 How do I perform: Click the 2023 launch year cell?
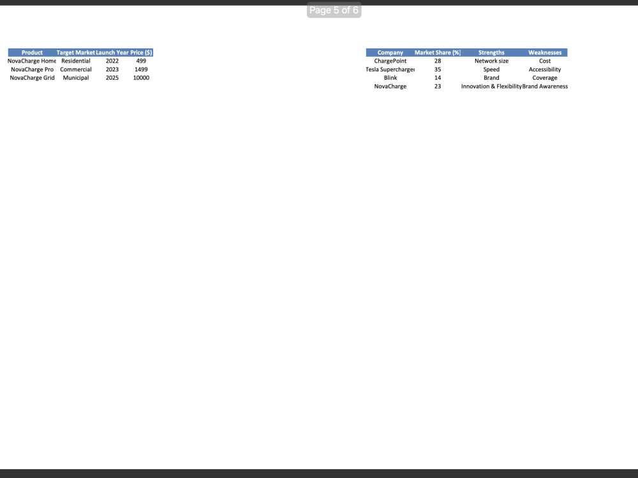tap(112, 69)
